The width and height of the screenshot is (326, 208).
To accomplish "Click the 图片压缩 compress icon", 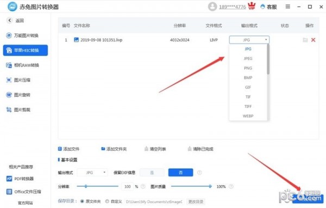I will [9, 80].
